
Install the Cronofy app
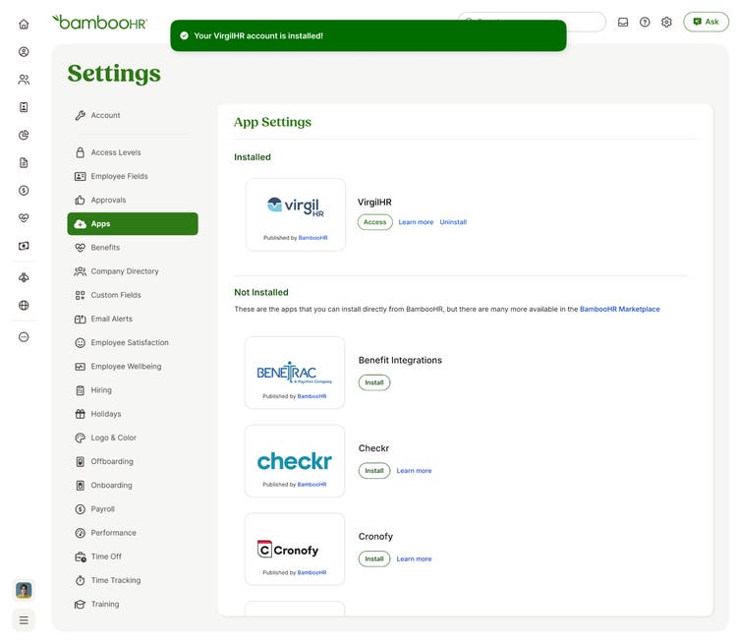[374, 558]
